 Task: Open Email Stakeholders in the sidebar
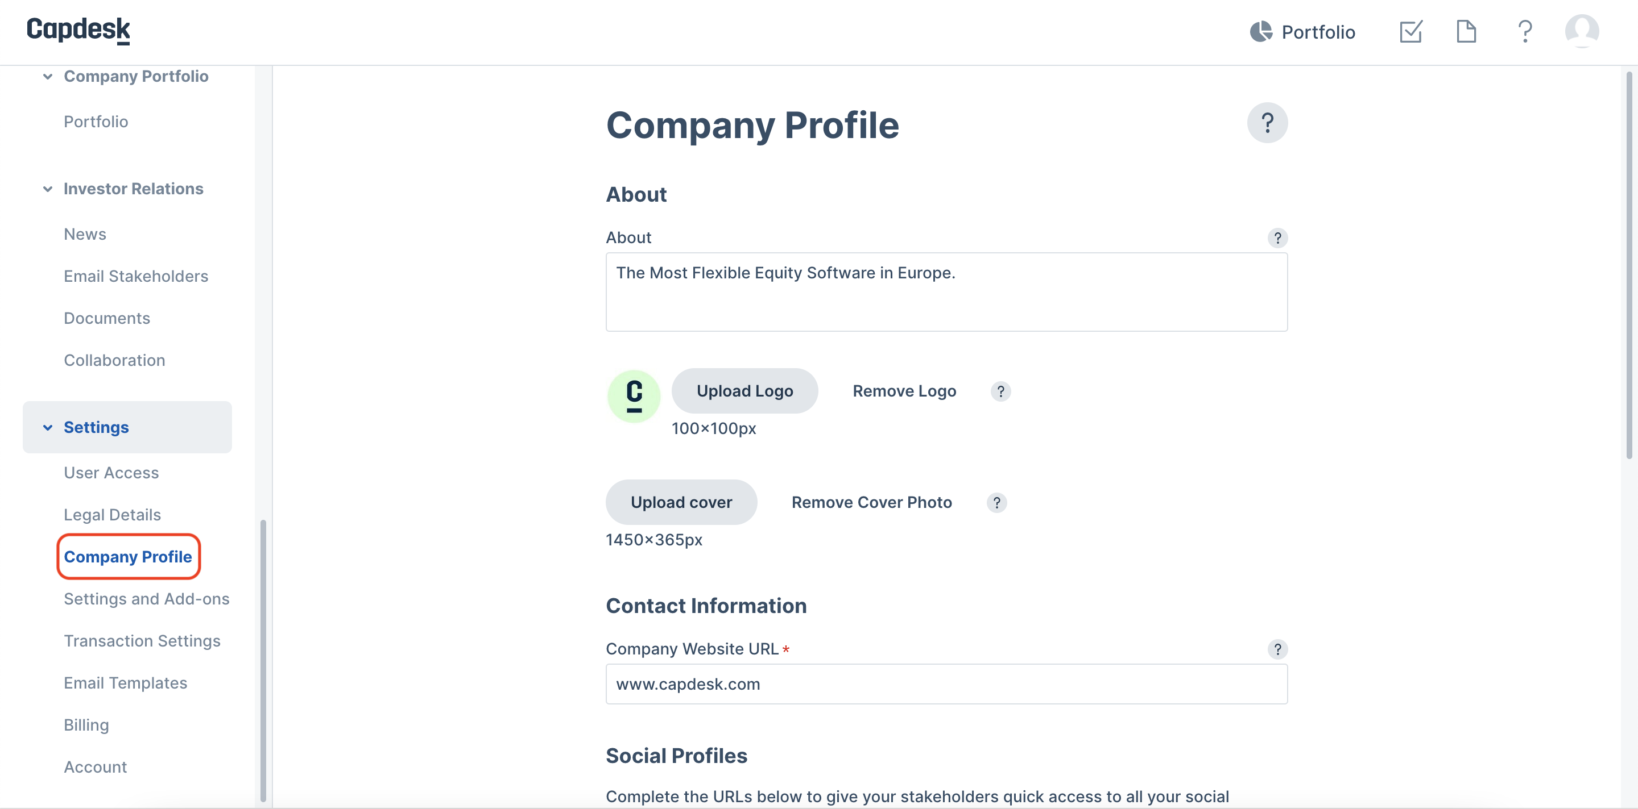click(136, 276)
